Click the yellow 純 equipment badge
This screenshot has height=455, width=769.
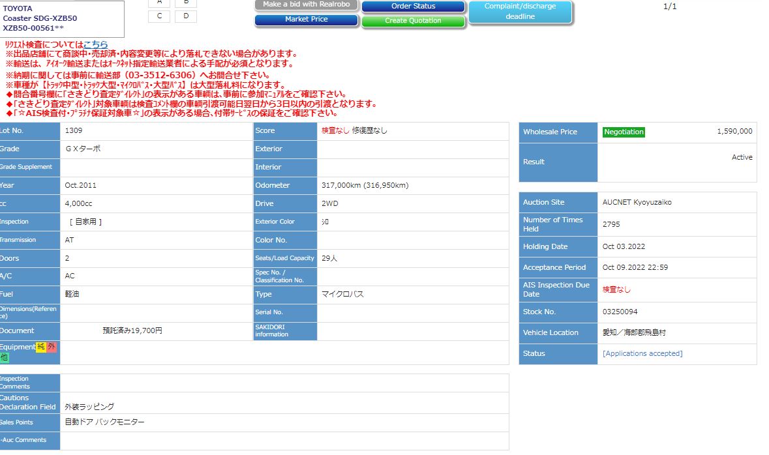(x=41, y=347)
